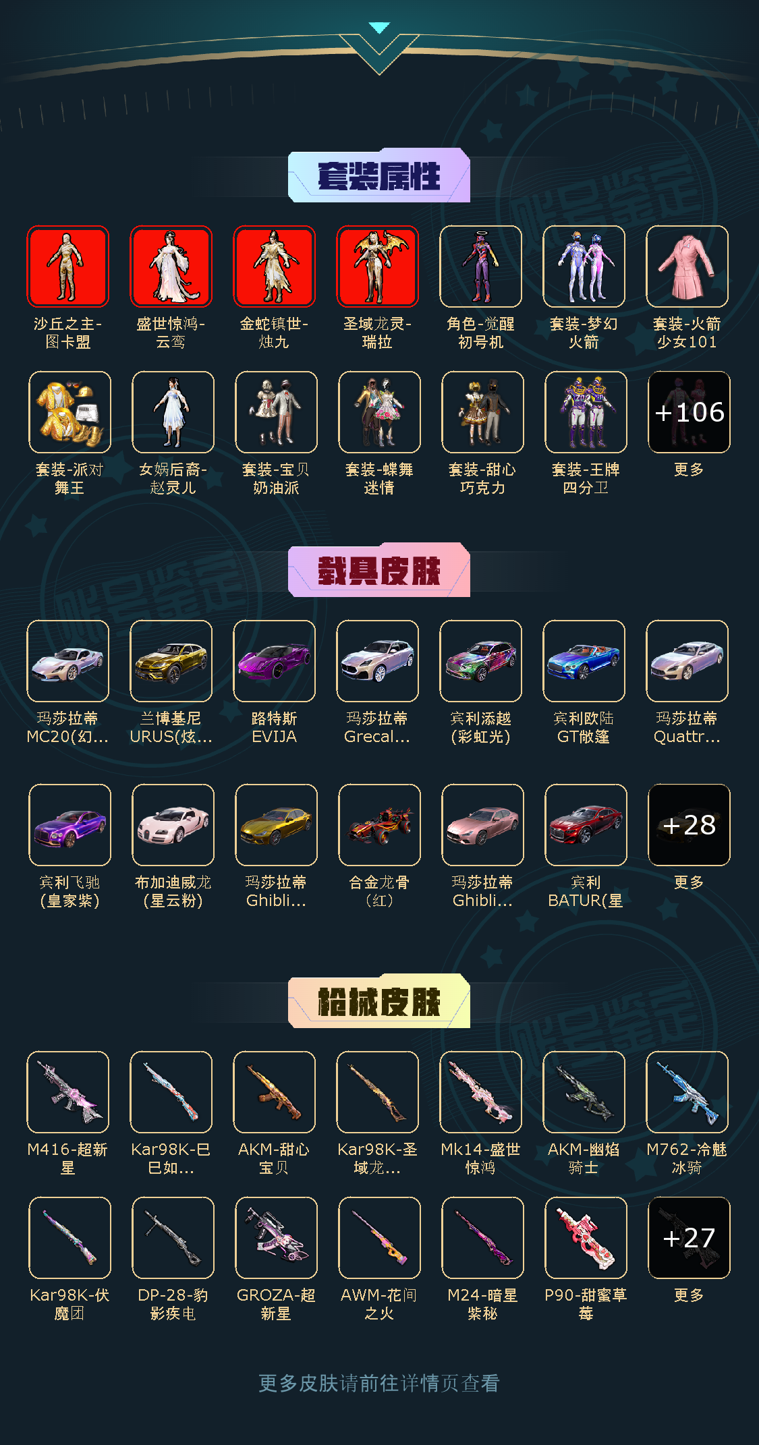Viewport: 759px width, 1445px height.
Task: Expand the +27 more gun skins tile
Action: (689, 1238)
